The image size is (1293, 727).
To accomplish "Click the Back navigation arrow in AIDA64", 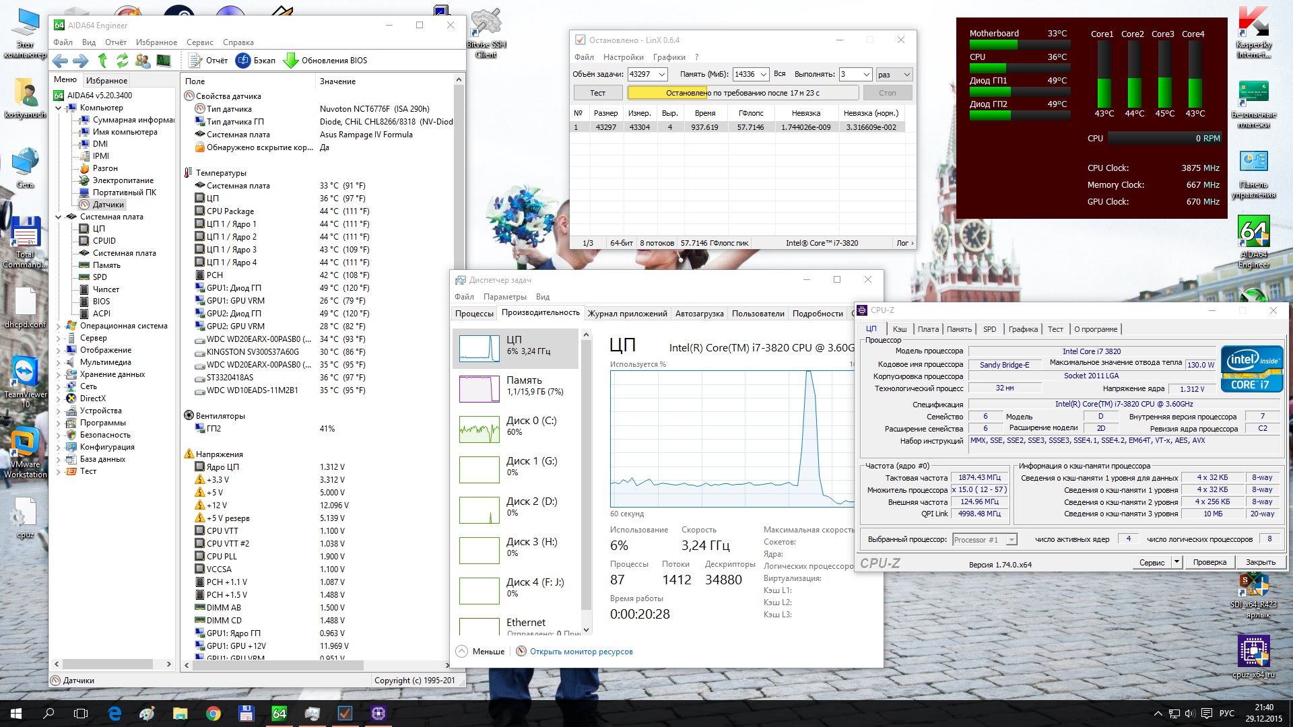I will tap(60, 61).
